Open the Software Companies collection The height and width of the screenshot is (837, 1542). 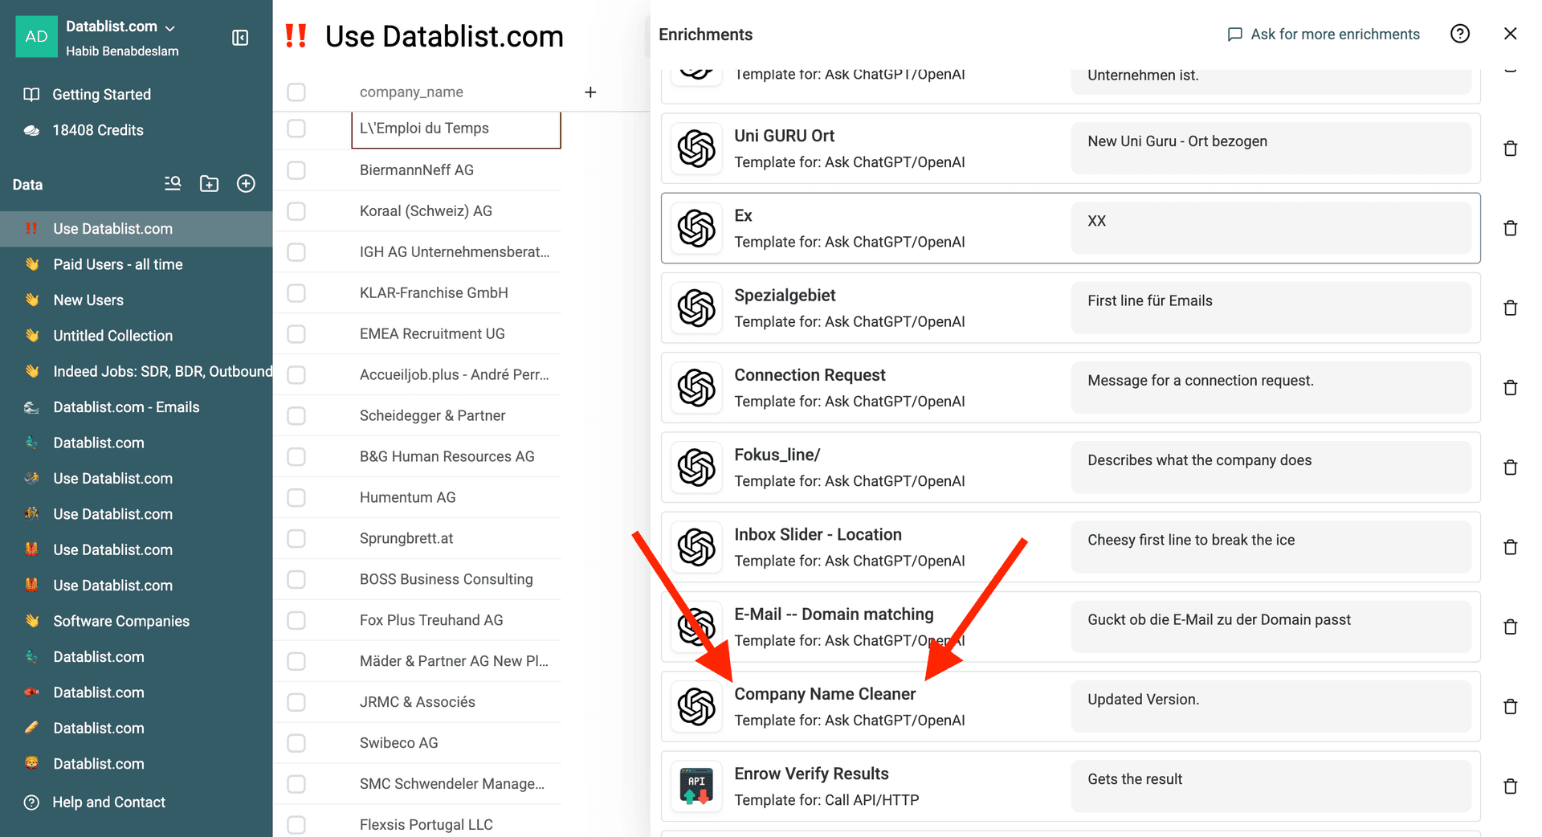click(121, 621)
